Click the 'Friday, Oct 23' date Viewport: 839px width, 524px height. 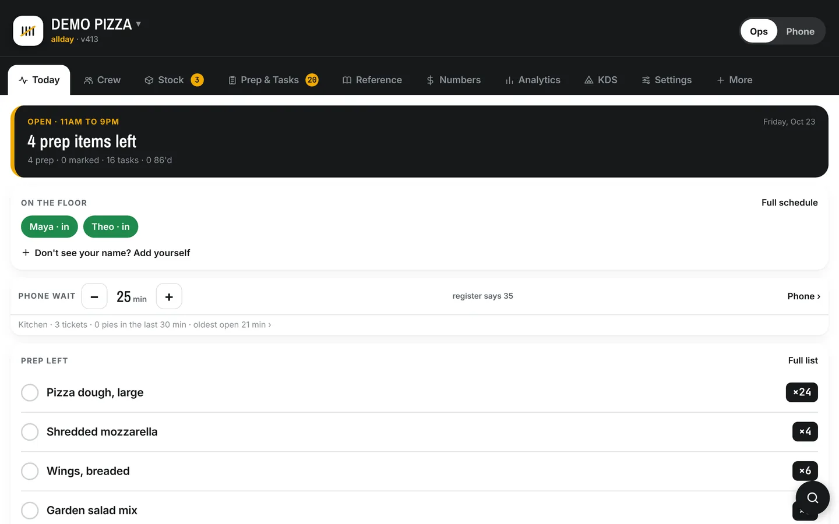click(789, 122)
